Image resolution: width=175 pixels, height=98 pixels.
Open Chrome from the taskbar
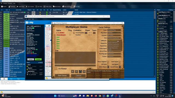coord(100,96)
